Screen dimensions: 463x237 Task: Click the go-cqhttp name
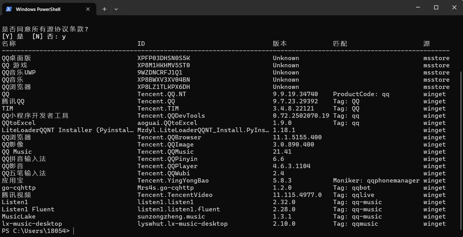point(19,188)
